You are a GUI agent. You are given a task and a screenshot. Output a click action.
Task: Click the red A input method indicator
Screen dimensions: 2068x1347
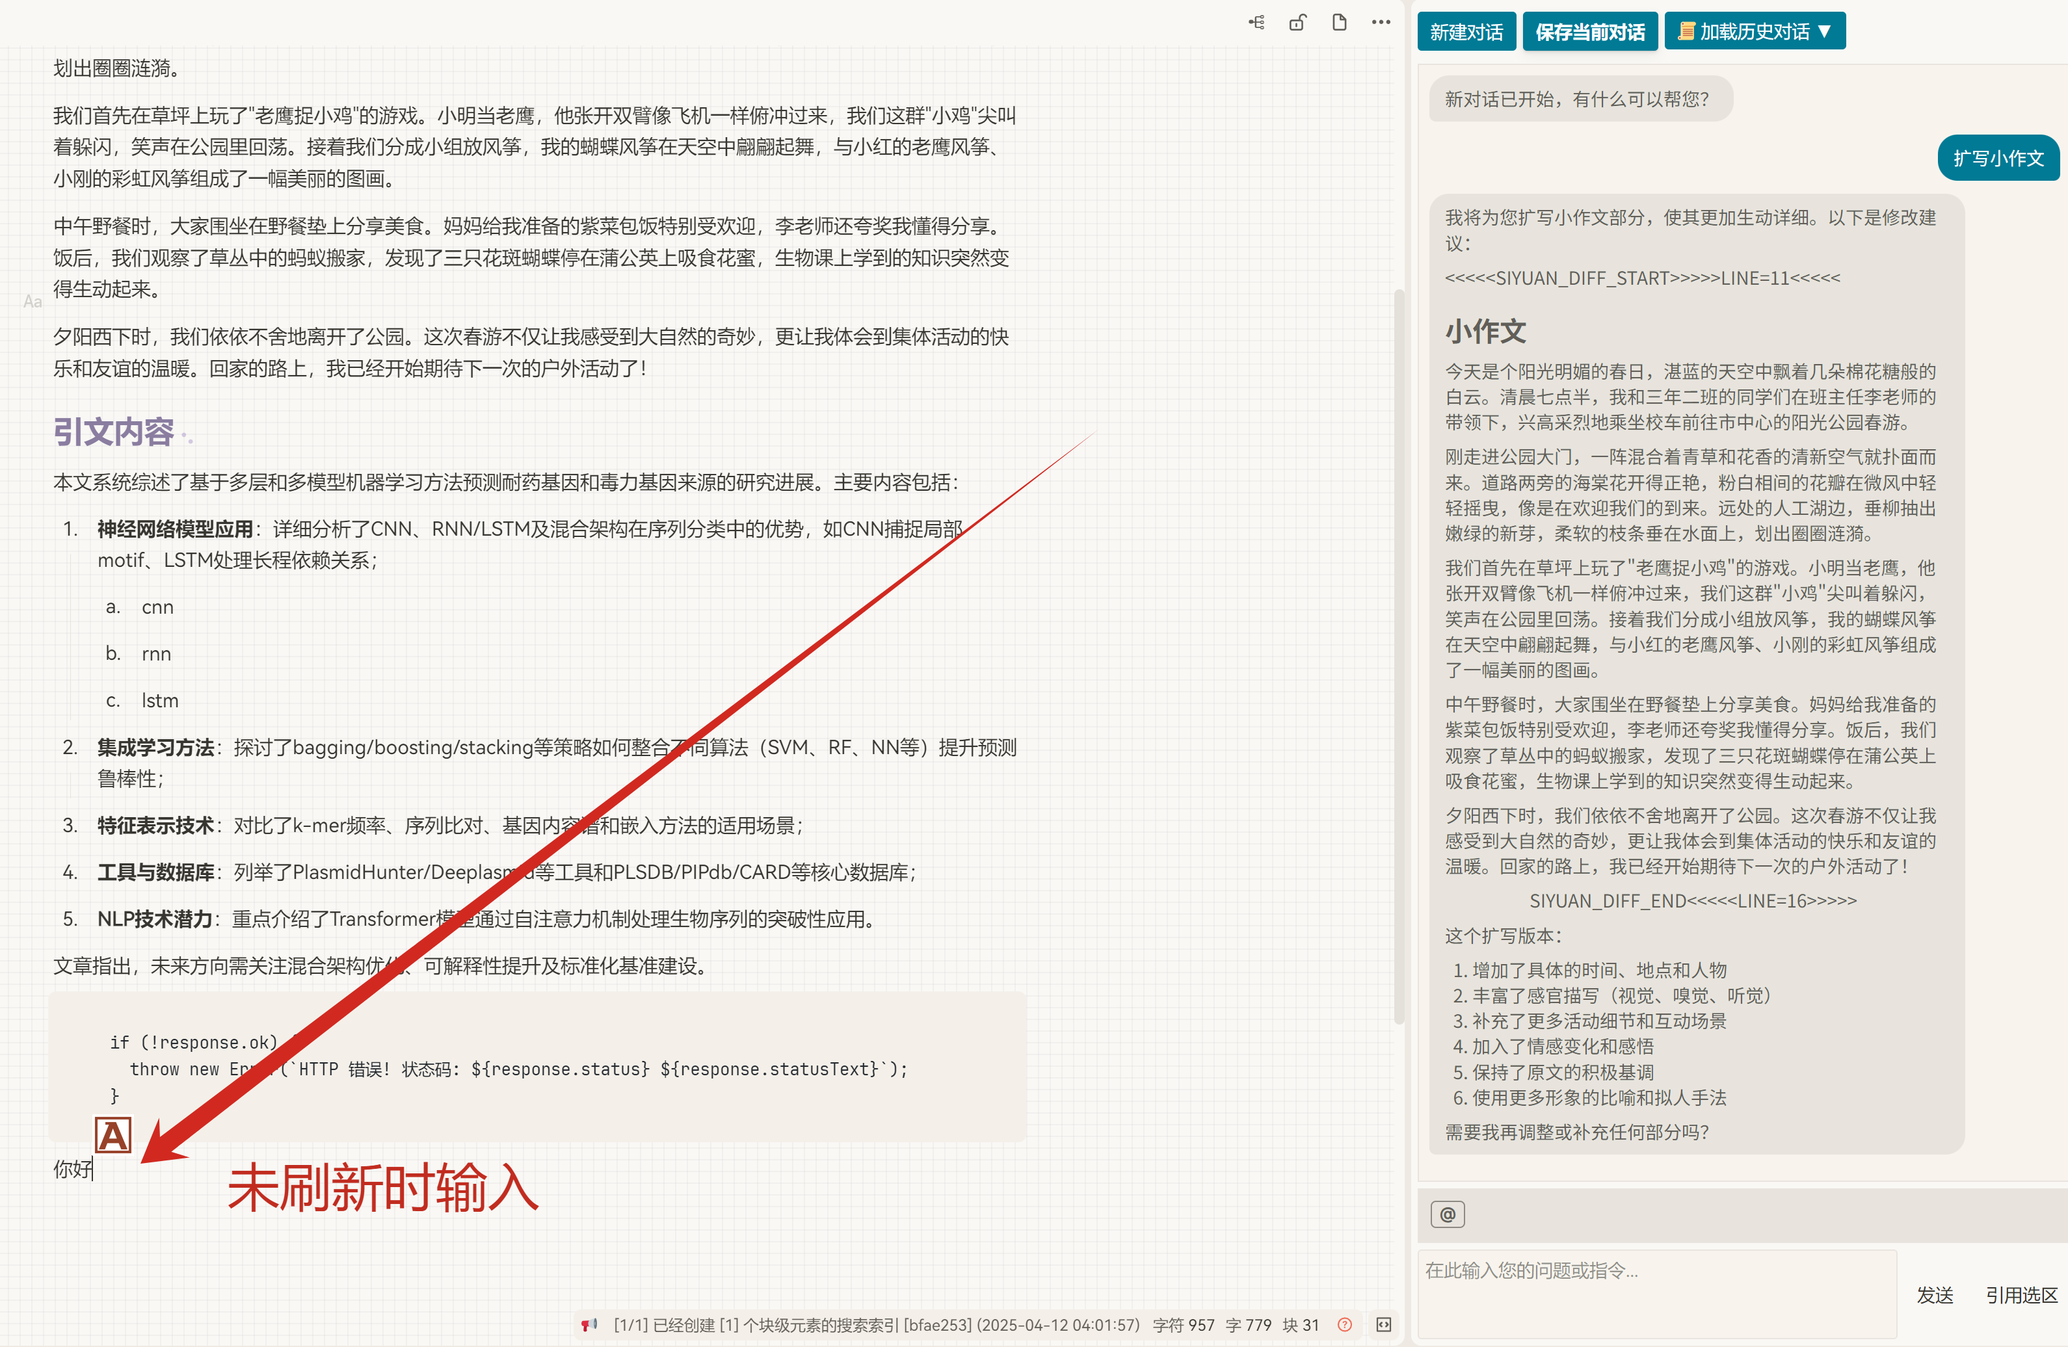(x=113, y=1135)
